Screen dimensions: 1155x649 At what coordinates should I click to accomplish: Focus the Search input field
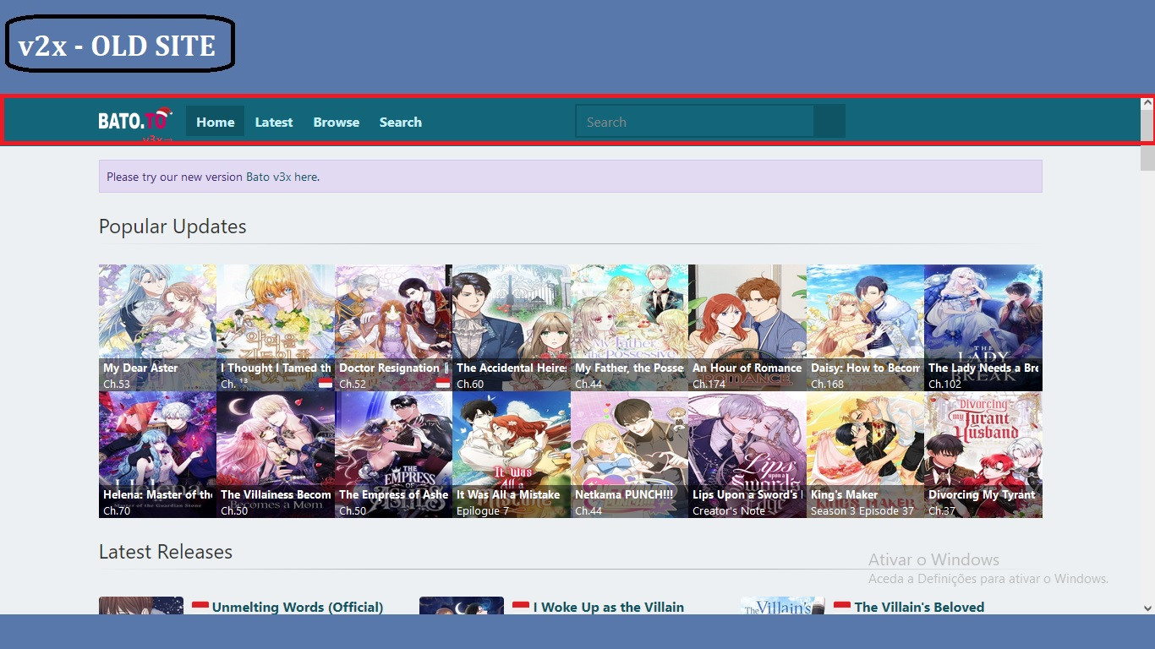tap(694, 122)
